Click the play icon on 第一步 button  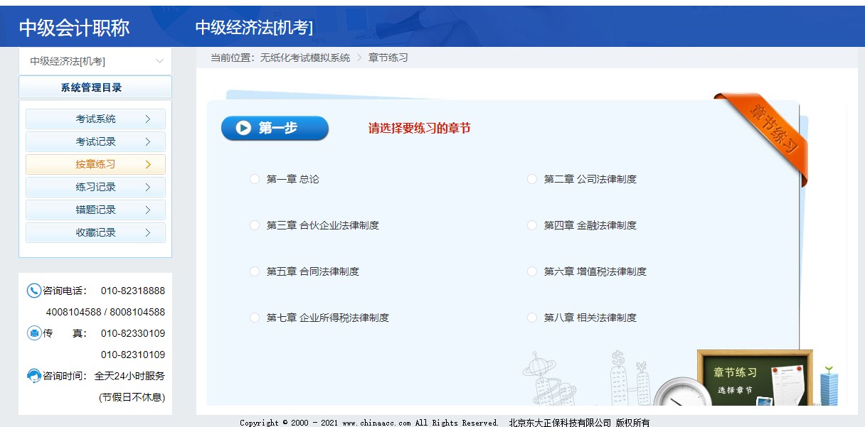pyautogui.click(x=245, y=128)
